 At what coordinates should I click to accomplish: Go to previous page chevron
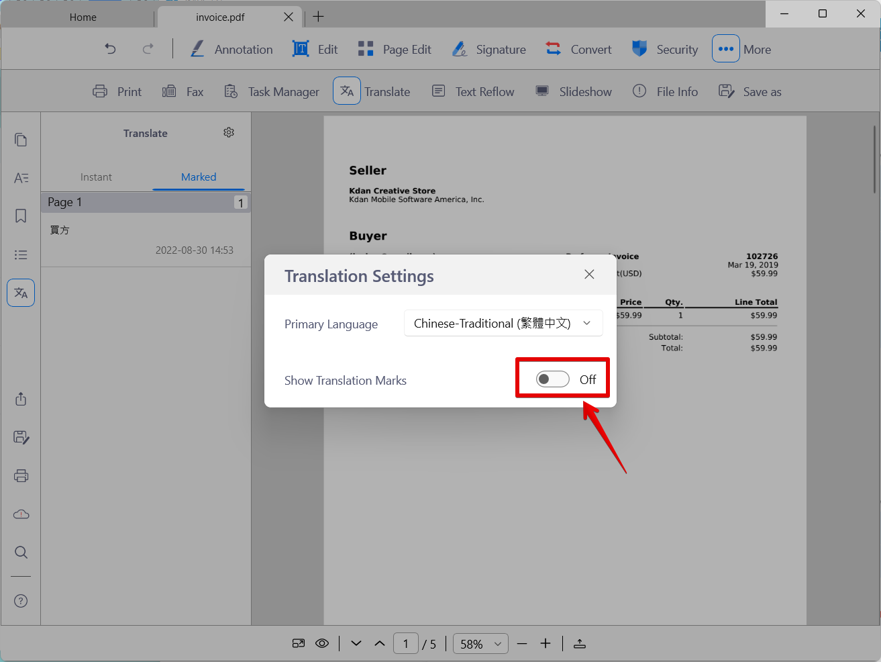(x=380, y=643)
